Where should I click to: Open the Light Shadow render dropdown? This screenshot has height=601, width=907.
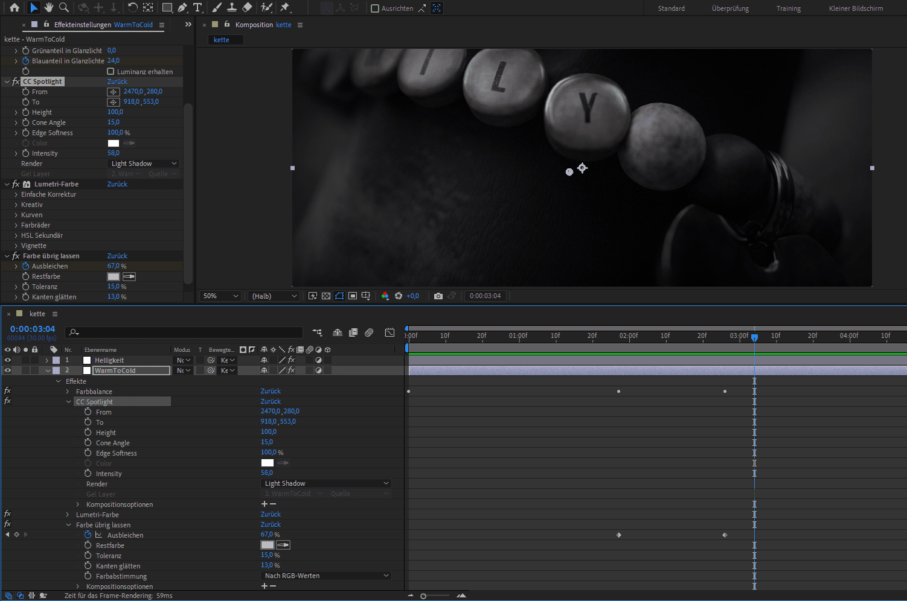click(x=143, y=163)
